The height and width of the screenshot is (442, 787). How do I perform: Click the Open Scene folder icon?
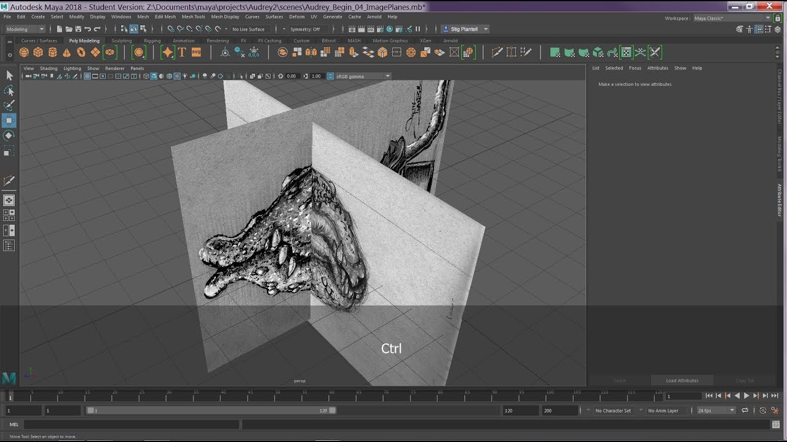point(68,29)
